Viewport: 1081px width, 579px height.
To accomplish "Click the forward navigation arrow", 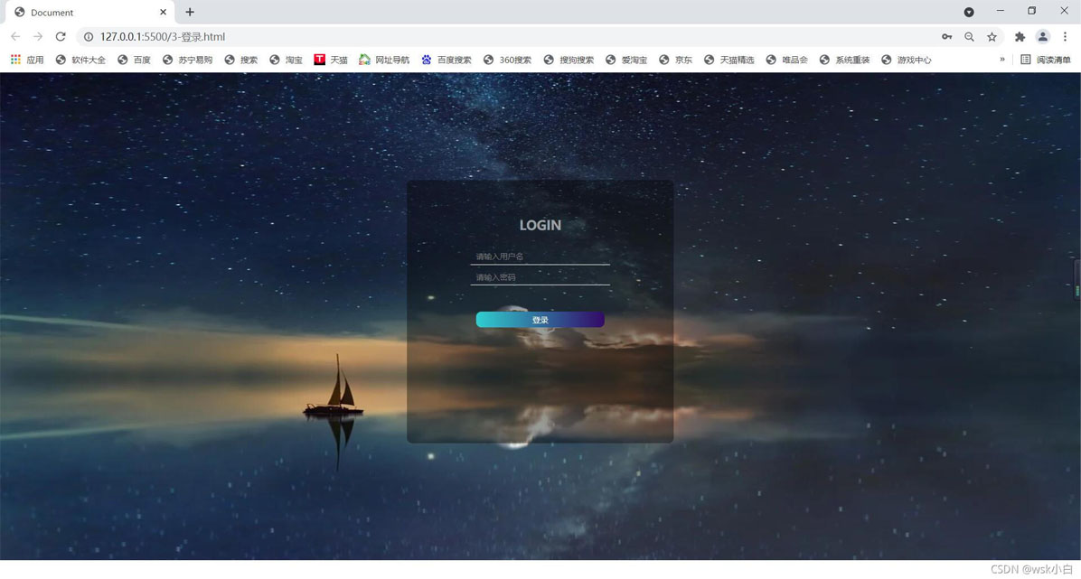I will 38,37.
